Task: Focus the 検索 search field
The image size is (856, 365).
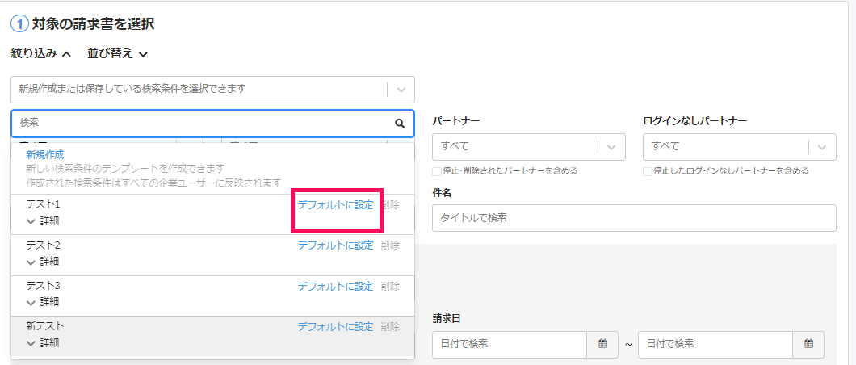Action: [213, 124]
